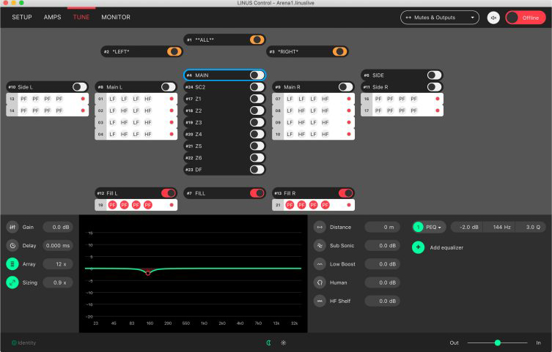This screenshot has height=352, width=552.
Task: Click the first PF channel on amp 14 row
Action: click(23, 111)
